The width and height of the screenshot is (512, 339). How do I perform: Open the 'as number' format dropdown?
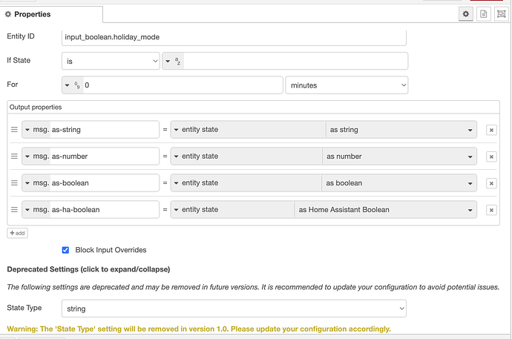[400, 157]
